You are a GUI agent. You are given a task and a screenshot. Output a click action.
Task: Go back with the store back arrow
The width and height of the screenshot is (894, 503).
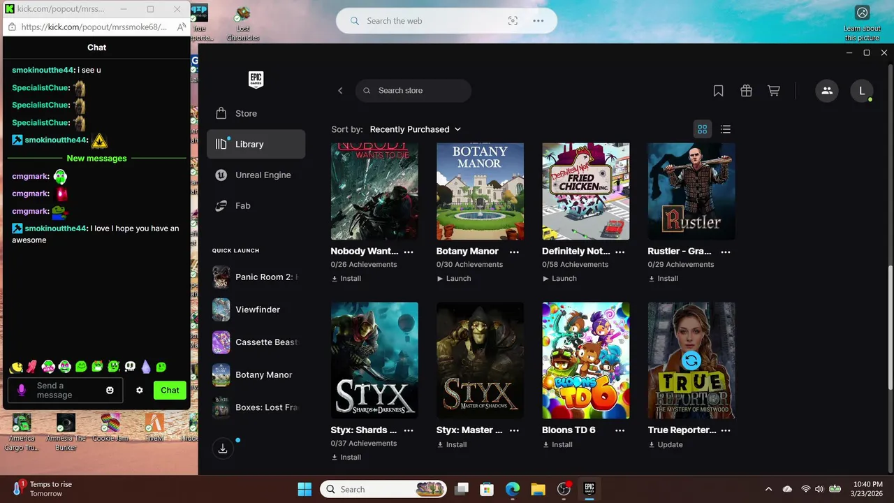340,91
